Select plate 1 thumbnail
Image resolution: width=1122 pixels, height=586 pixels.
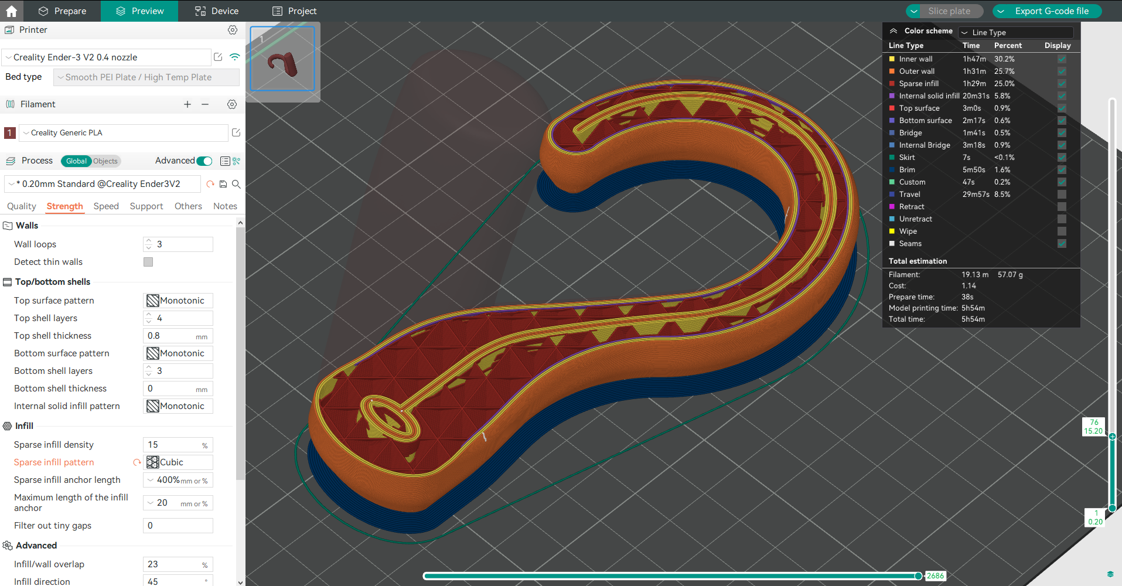(282, 59)
